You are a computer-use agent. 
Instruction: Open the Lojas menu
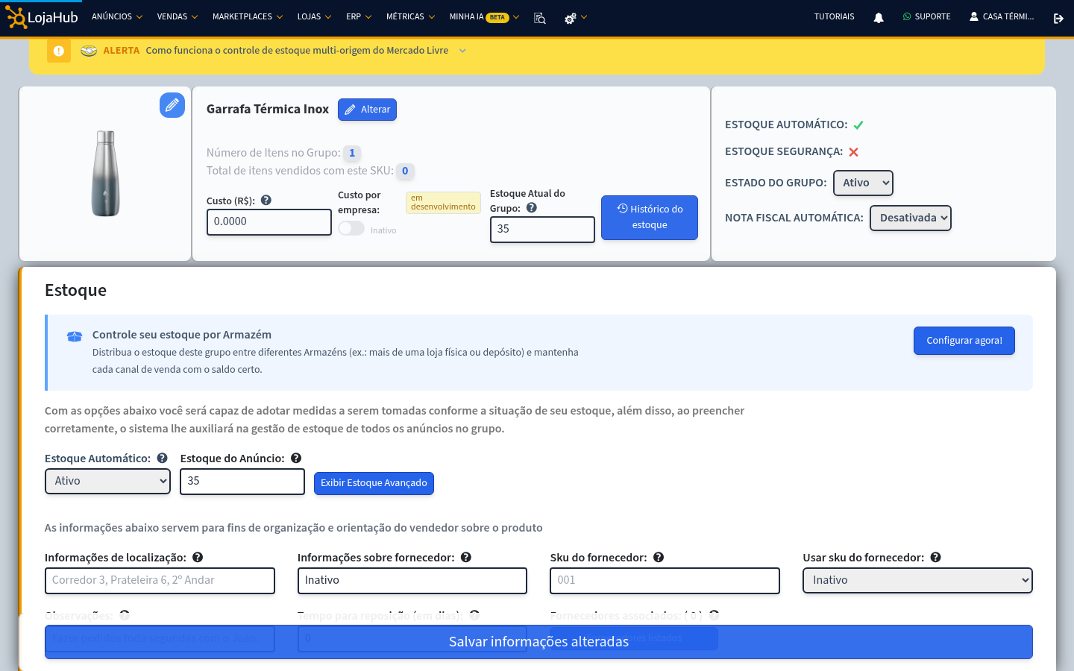(x=314, y=16)
